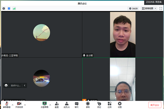Open the reactions menu
Image resolution: width=164 pixels, height=109 pixels.
pyautogui.click(x=99, y=105)
